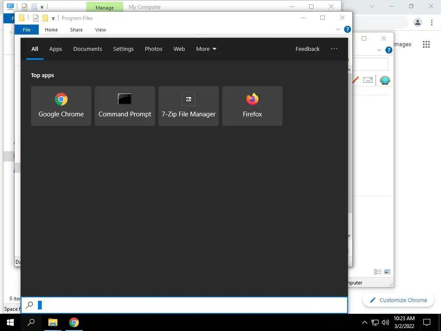Click Properties quick access icon in My Computer window

25,6
